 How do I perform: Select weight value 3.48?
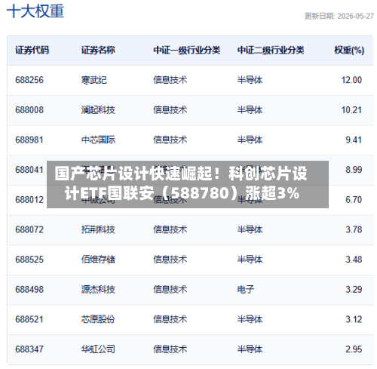coord(354,260)
